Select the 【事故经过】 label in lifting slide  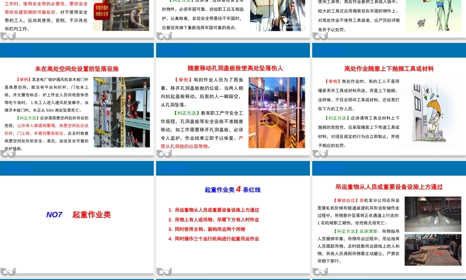pyautogui.click(x=345, y=201)
